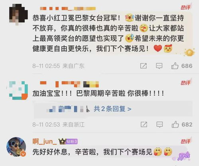The height and width of the screenshot is (166, 199).
Task: Tap the yyds sticker on 啊_jun_ comment
Action: point(184,156)
